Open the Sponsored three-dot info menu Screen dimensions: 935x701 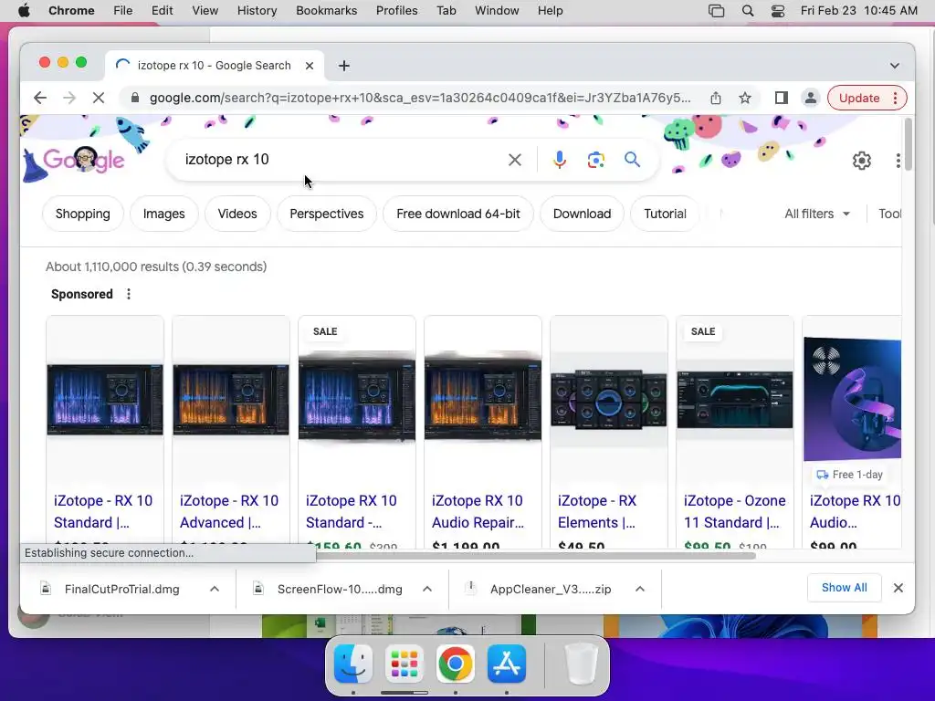129,294
